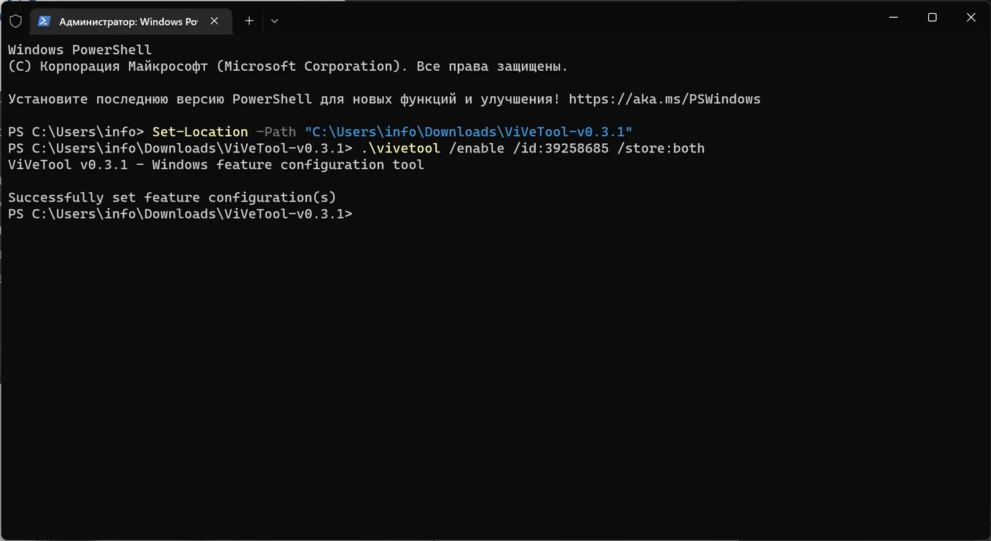
Task: Close the Windows Terminal window
Action: [971, 18]
